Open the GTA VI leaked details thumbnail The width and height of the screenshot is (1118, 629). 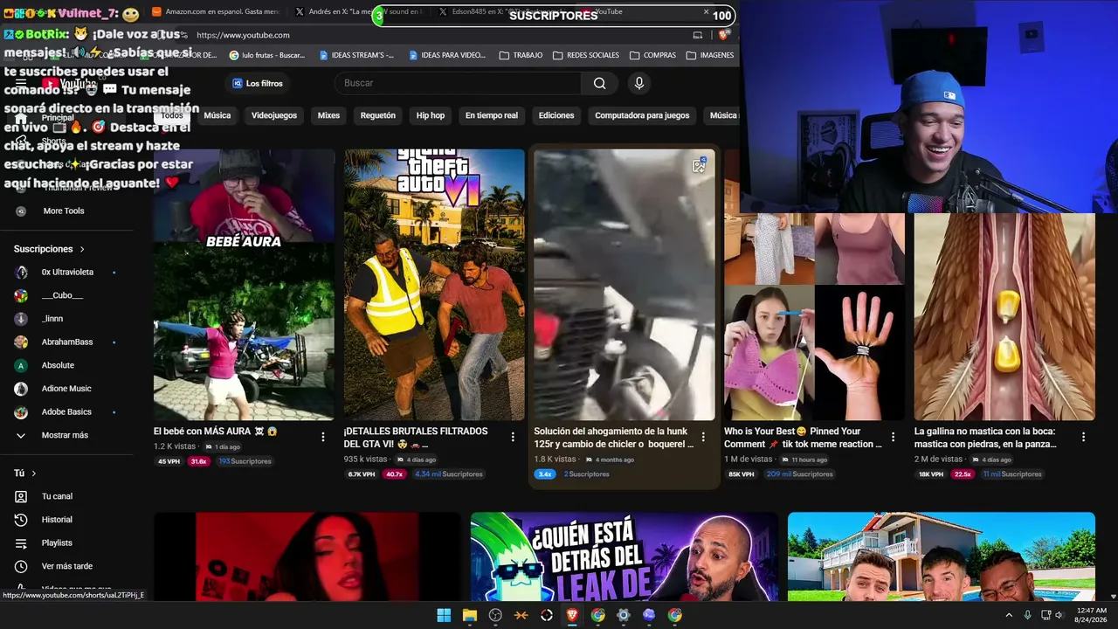click(434, 285)
